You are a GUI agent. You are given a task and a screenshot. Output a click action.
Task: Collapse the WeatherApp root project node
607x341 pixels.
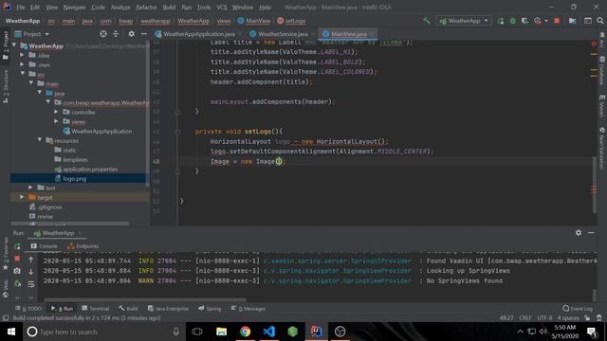[x=14, y=45]
